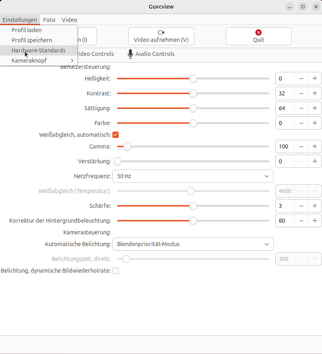This screenshot has width=322, height=354.
Task: Increase Helligkeit with the plus button
Action: pos(315,79)
